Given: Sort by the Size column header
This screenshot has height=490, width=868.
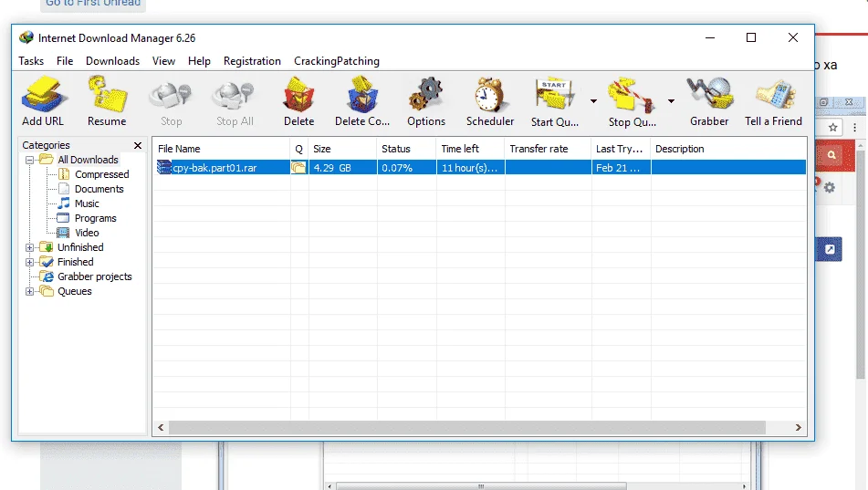Looking at the screenshot, I should coord(342,149).
